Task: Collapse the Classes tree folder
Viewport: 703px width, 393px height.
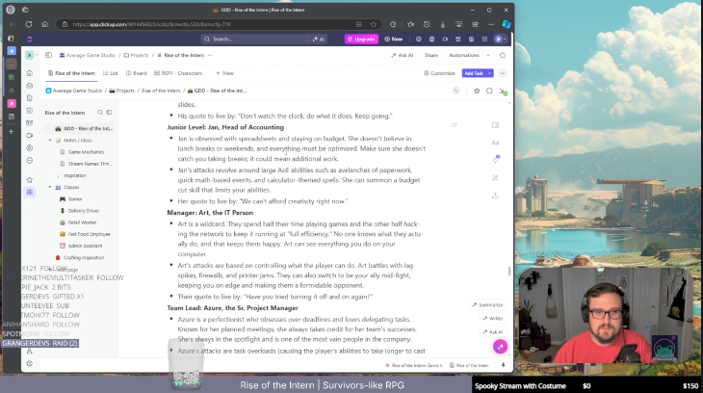Action: [x=50, y=187]
